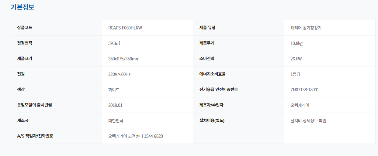The height and width of the screenshot is (156, 378).
Task: Click the 350x675x350mm product size value
Action: [124, 59]
